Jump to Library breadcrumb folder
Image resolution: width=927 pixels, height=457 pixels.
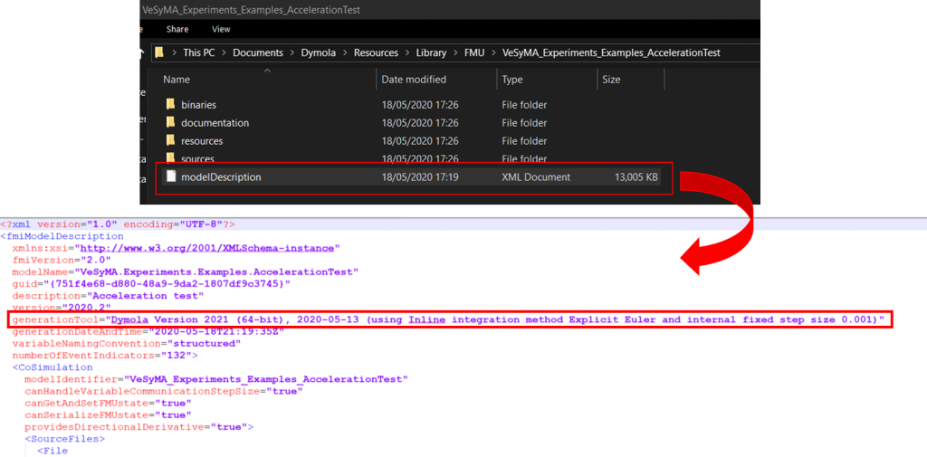pyautogui.click(x=431, y=52)
